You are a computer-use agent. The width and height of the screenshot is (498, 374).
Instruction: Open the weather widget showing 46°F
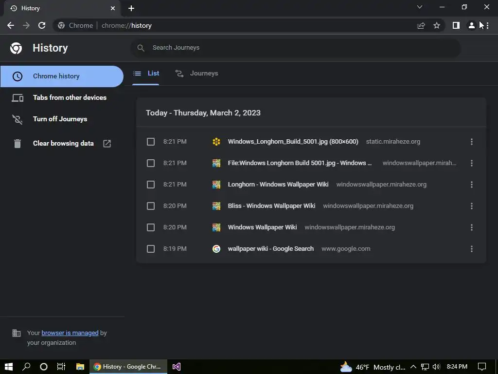point(373,367)
